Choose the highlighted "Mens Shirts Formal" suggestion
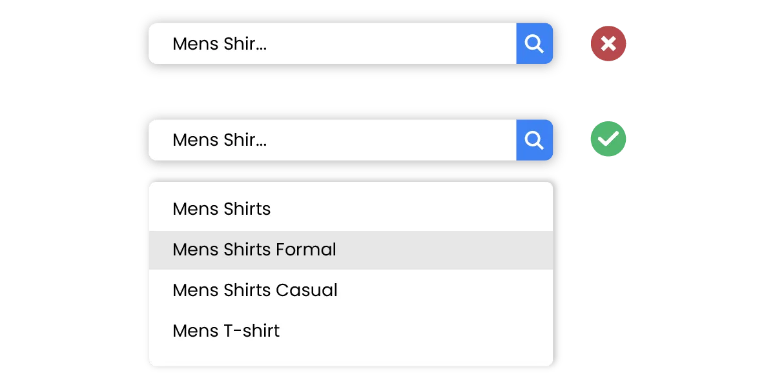The image size is (775, 387). [x=254, y=250]
